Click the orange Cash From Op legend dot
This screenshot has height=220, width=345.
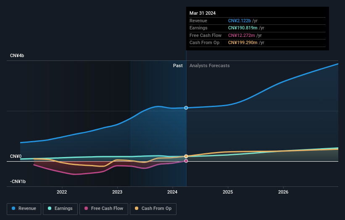click(x=137, y=208)
